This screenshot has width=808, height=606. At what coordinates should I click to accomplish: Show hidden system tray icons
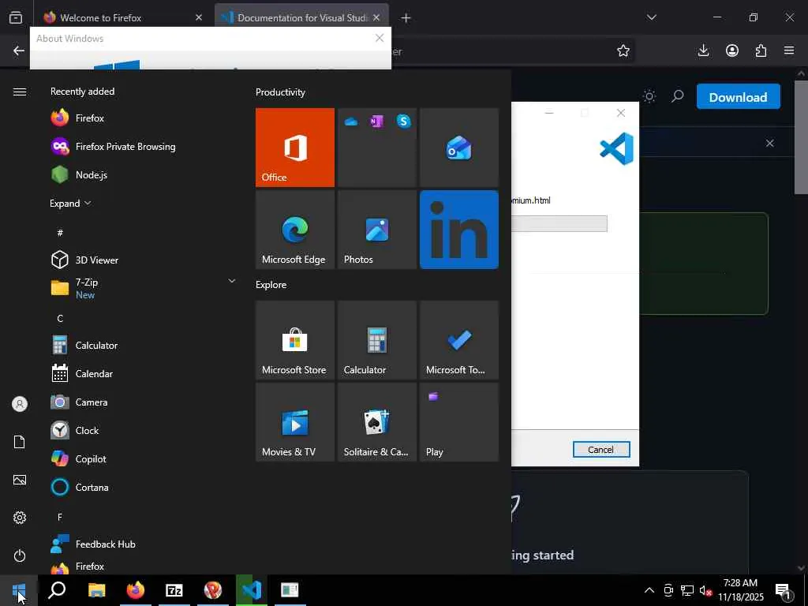(649, 590)
